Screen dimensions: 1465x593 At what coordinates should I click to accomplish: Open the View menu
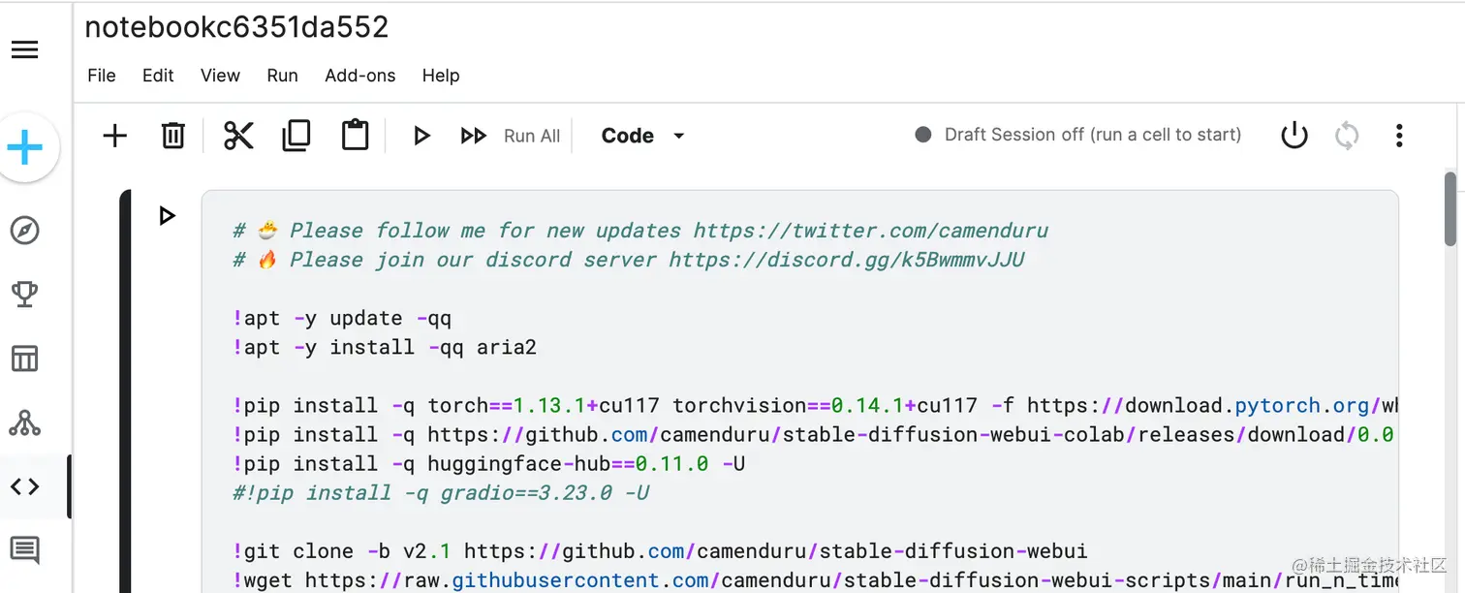click(x=220, y=76)
